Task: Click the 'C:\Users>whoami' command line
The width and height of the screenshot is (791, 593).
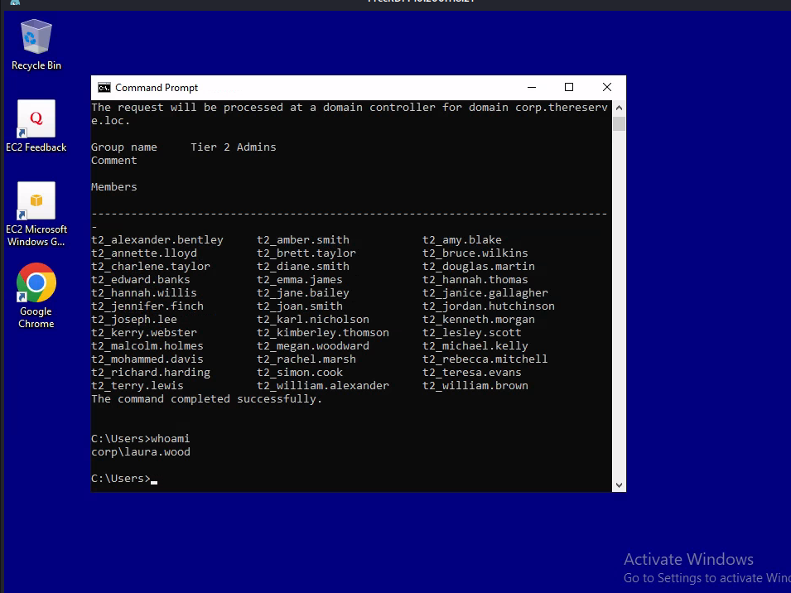Action: pyautogui.click(x=141, y=439)
